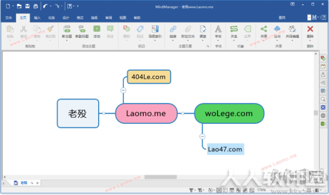Screen dimensions: 329x195
Task: Click Publish (发布) cloud icon
Action: point(277,29)
